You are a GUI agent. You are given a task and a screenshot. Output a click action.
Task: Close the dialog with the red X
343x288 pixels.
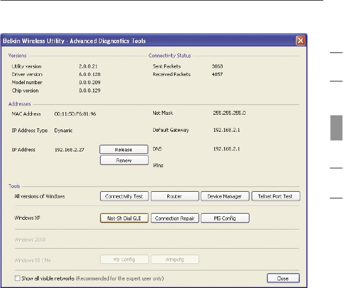(300, 41)
